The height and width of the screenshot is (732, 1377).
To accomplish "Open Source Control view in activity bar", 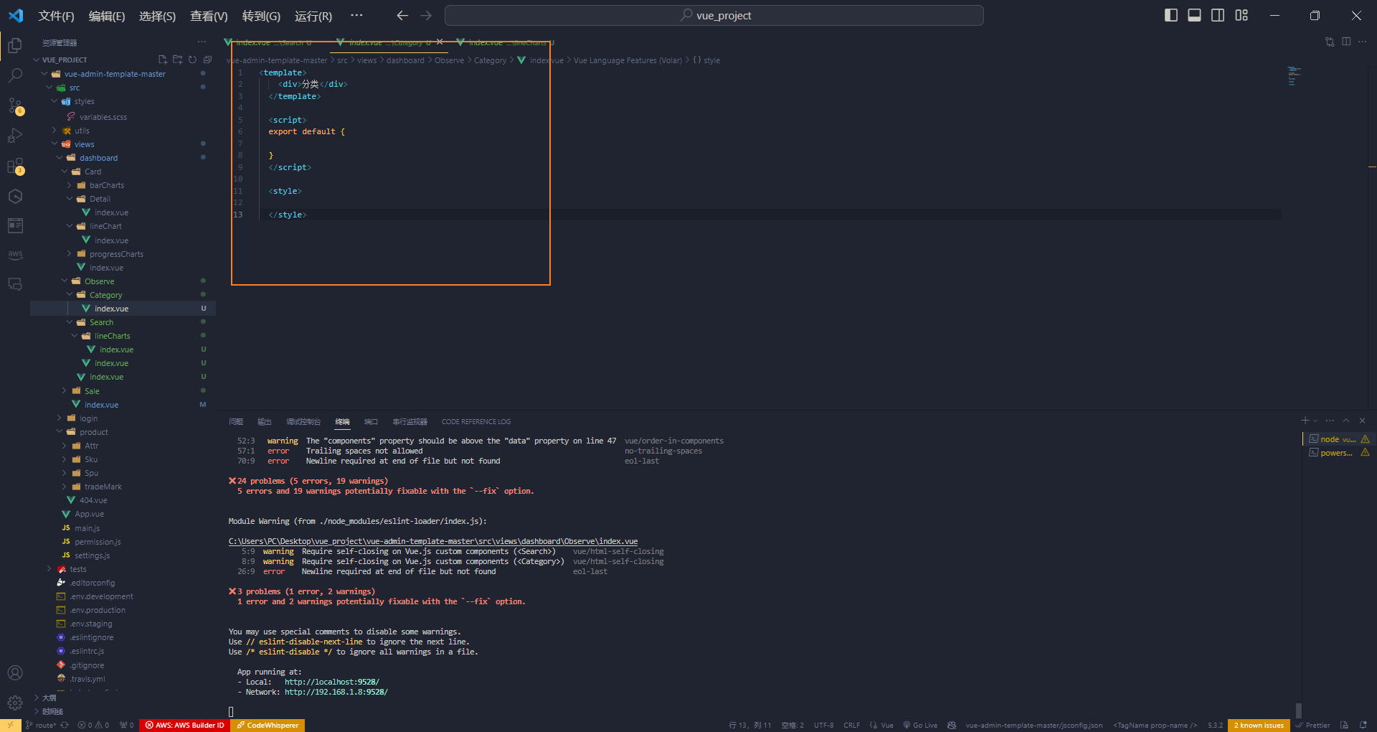I will pyautogui.click(x=15, y=106).
